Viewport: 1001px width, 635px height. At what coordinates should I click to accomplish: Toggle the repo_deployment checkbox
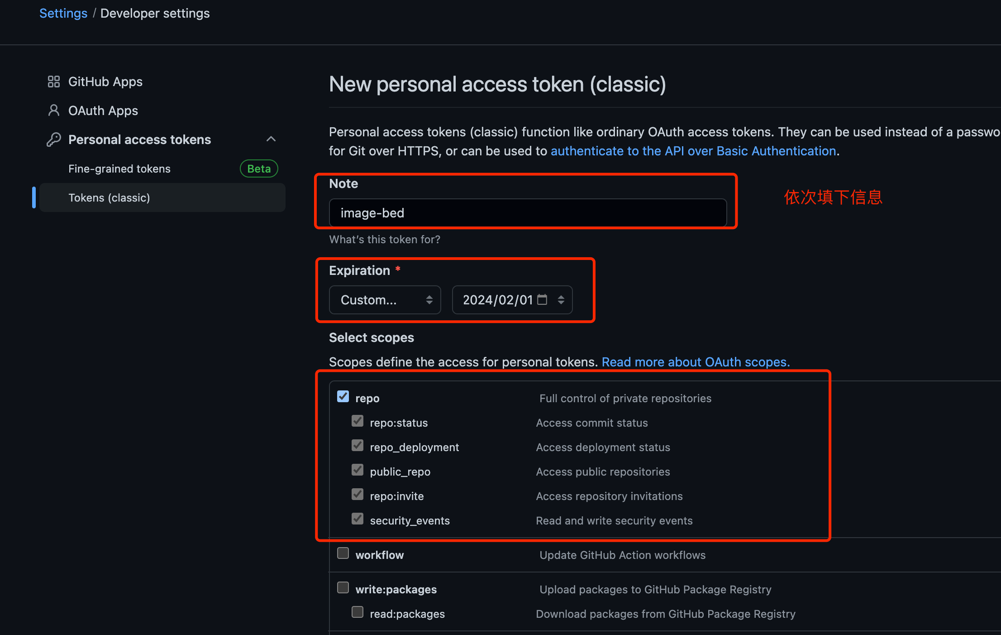click(357, 445)
